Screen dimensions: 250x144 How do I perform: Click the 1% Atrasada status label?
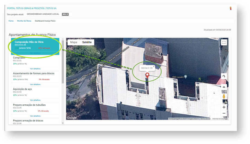tap(43, 111)
